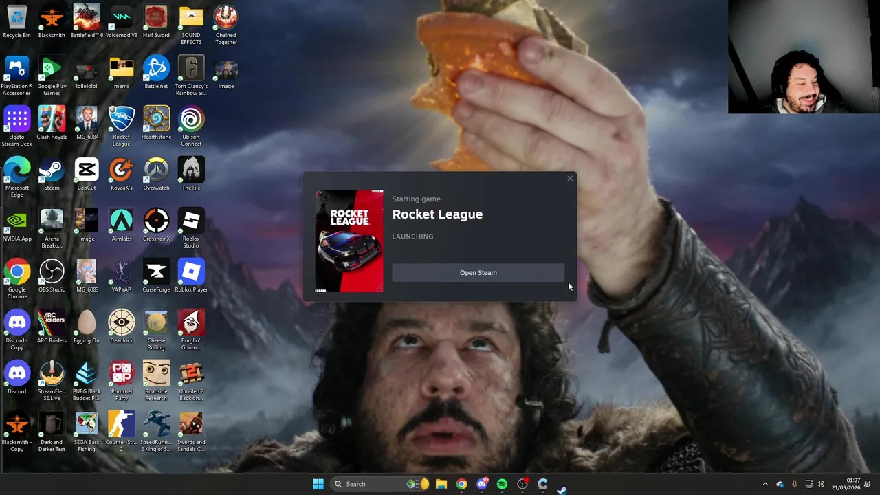The image size is (880, 495).
Task: Select the Burglin' Gnomes desktop shortcut
Action: 191,331
